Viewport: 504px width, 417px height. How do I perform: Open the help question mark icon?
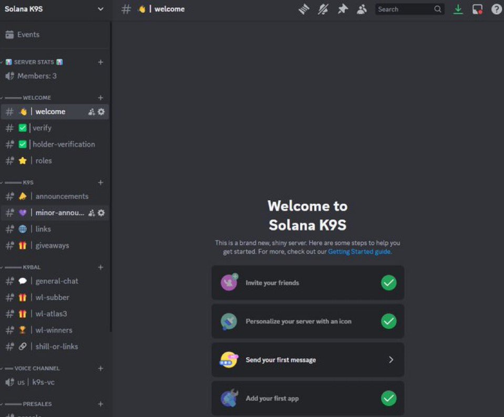point(497,9)
